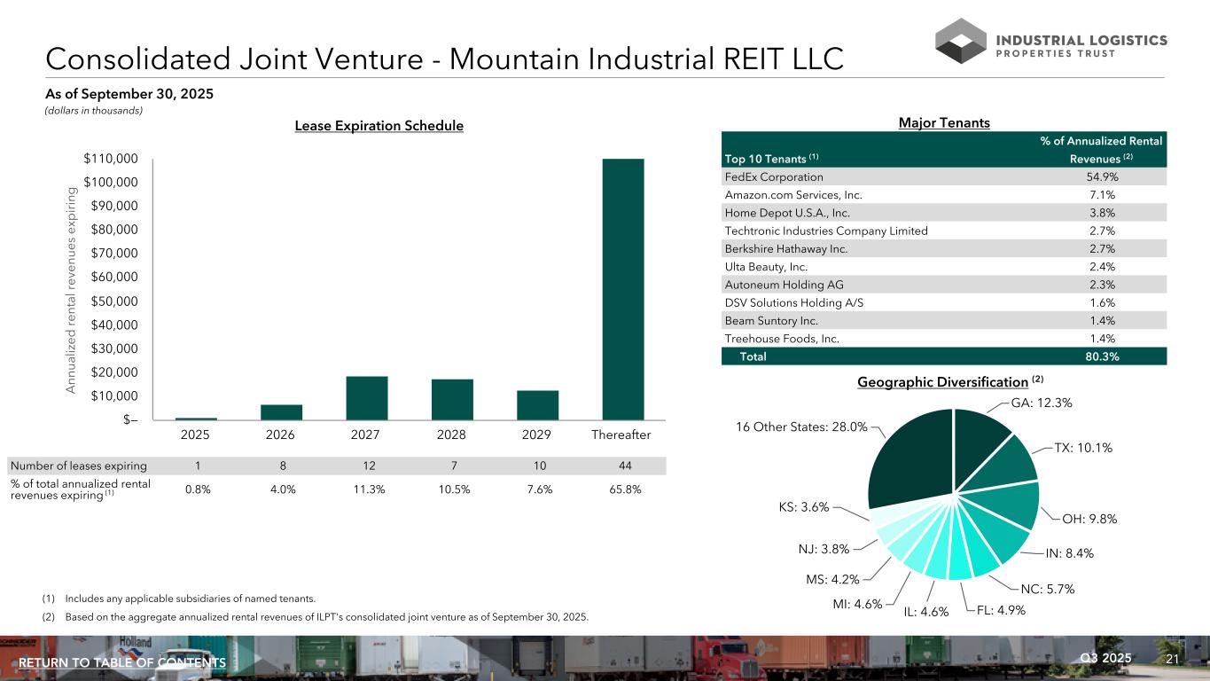Screen dimensions: 1210x681
Task: Click the Total row in Major Tenants table
Action: coord(944,356)
